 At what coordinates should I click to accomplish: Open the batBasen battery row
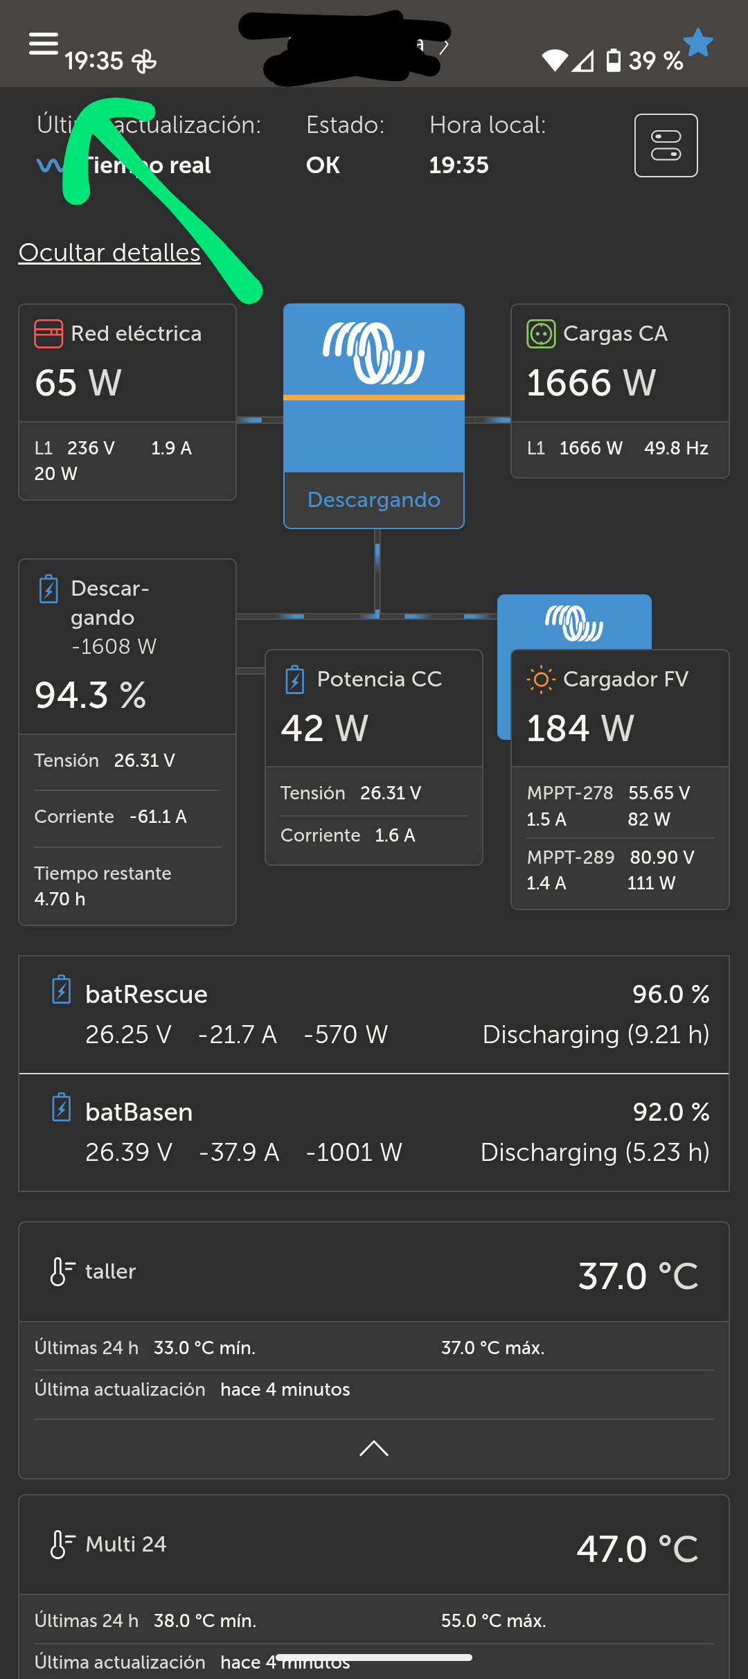pyautogui.click(x=374, y=1132)
